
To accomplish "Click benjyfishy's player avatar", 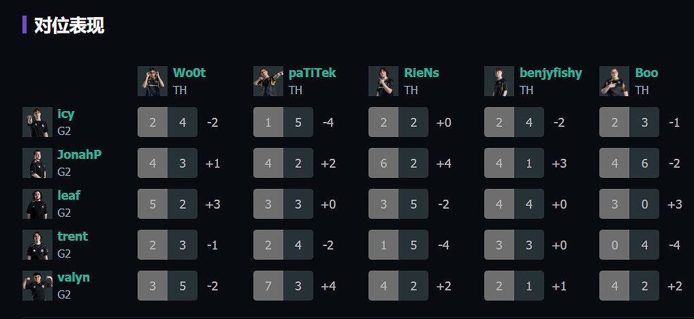I will [x=499, y=81].
